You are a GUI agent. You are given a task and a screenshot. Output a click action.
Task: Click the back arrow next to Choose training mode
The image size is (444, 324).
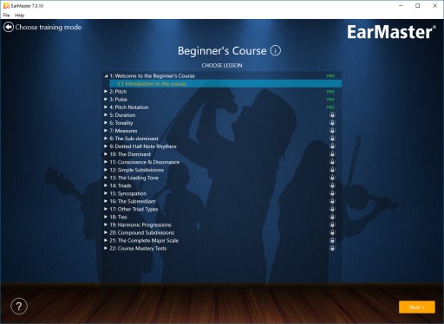[9, 27]
